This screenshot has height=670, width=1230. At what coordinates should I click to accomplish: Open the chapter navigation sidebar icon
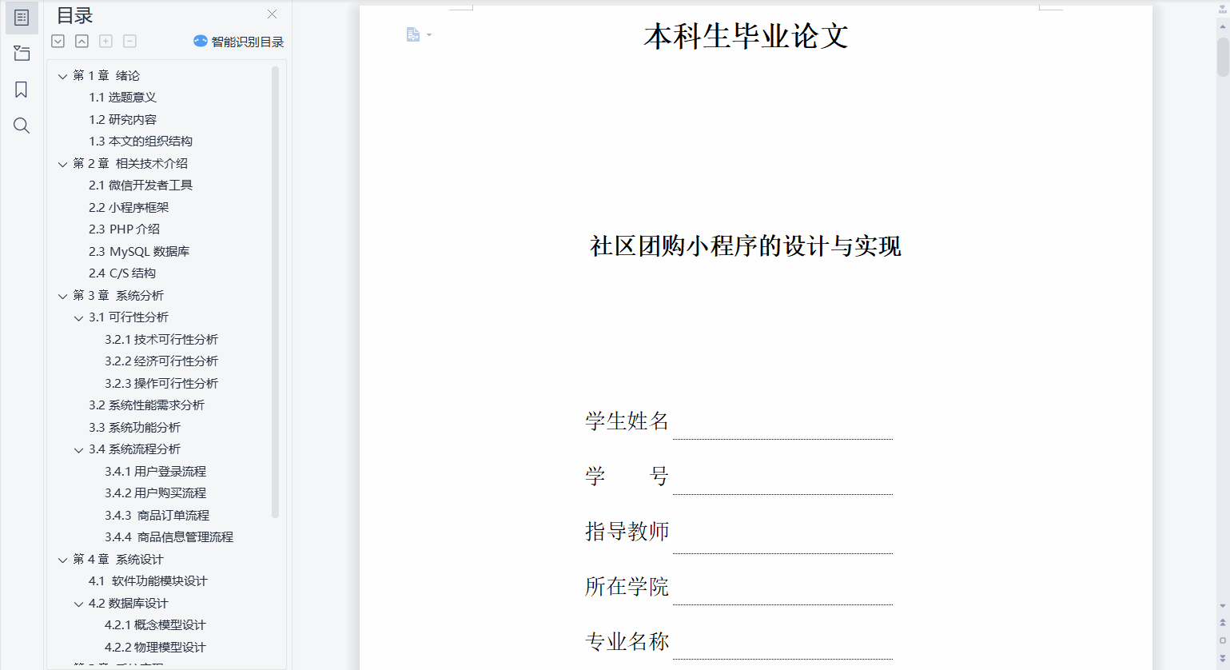point(22,54)
